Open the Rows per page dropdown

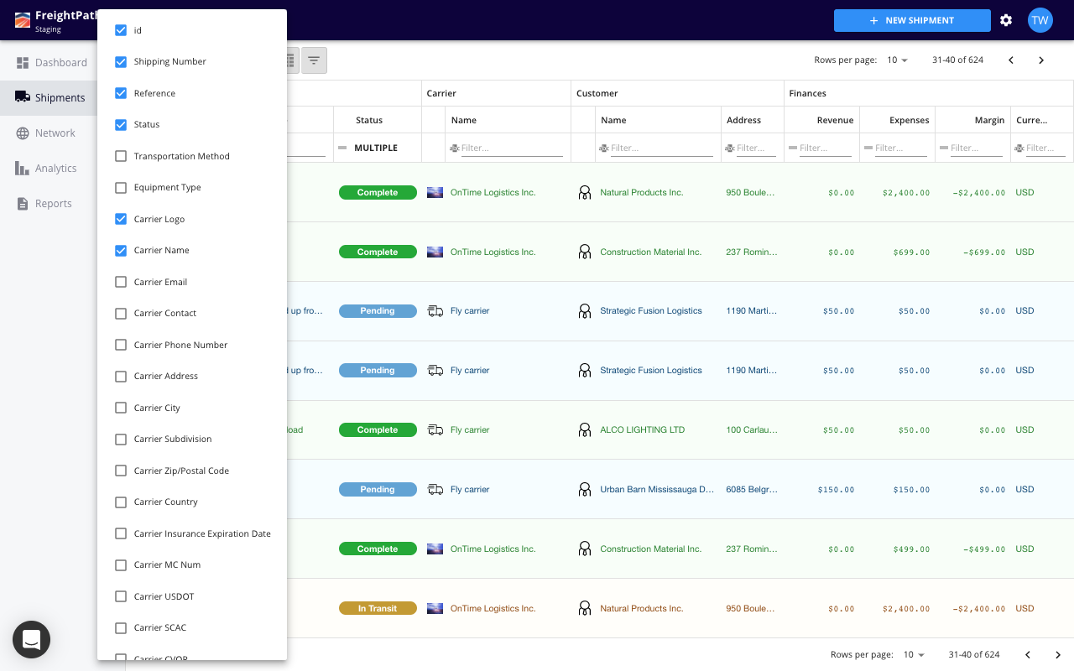899,60
